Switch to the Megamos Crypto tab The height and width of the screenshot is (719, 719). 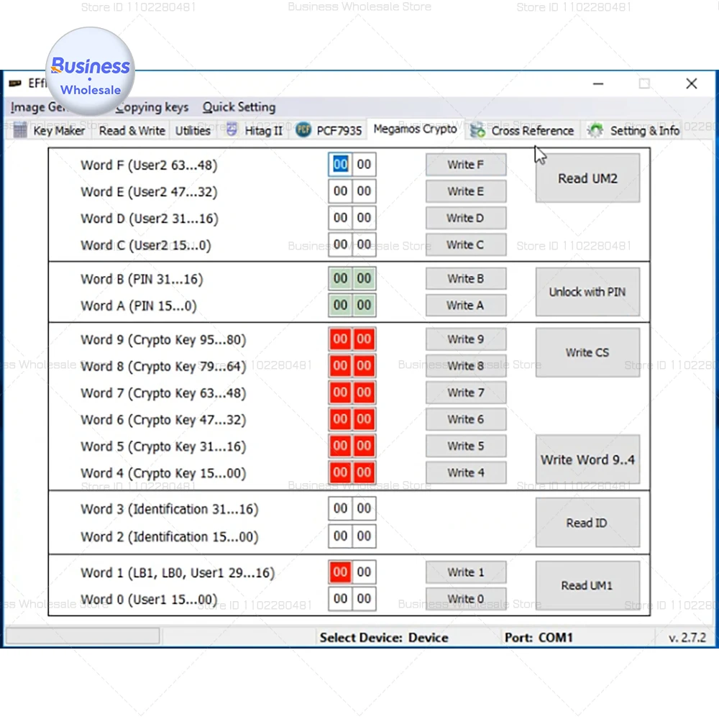point(416,129)
